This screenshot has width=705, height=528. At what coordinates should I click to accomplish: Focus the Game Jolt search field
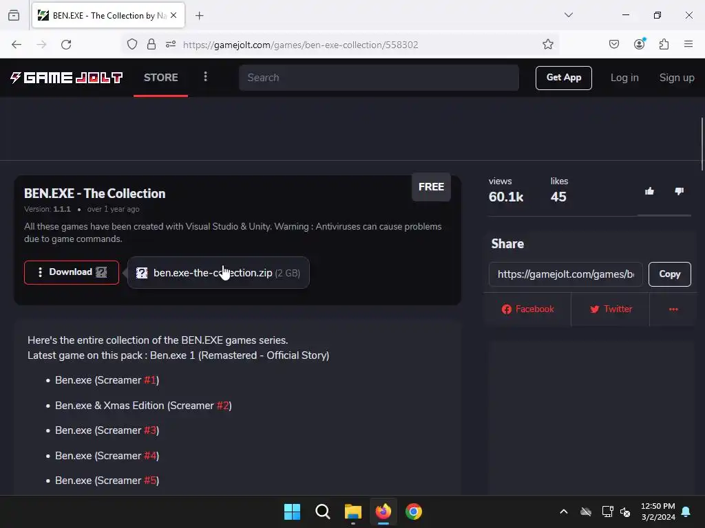[379, 78]
